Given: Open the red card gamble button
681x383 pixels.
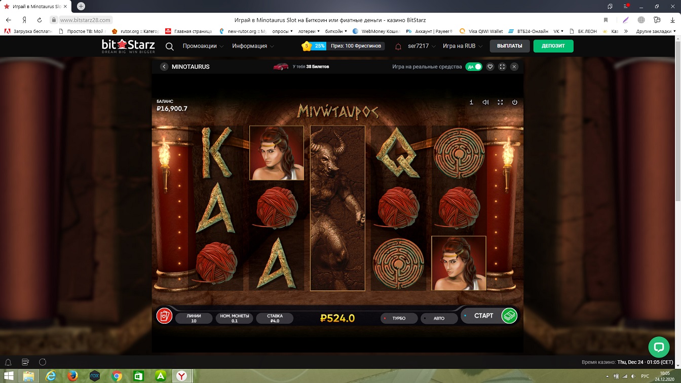Looking at the screenshot, I should click(164, 316).
